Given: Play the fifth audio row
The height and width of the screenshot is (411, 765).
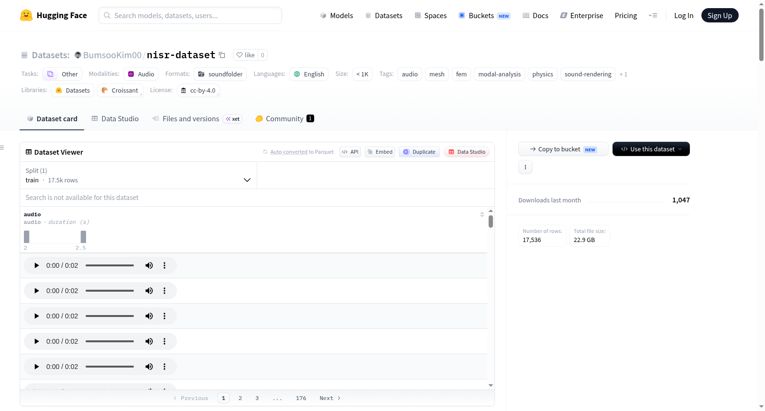Looking at the screenshot, I should (x=36, y=367).
